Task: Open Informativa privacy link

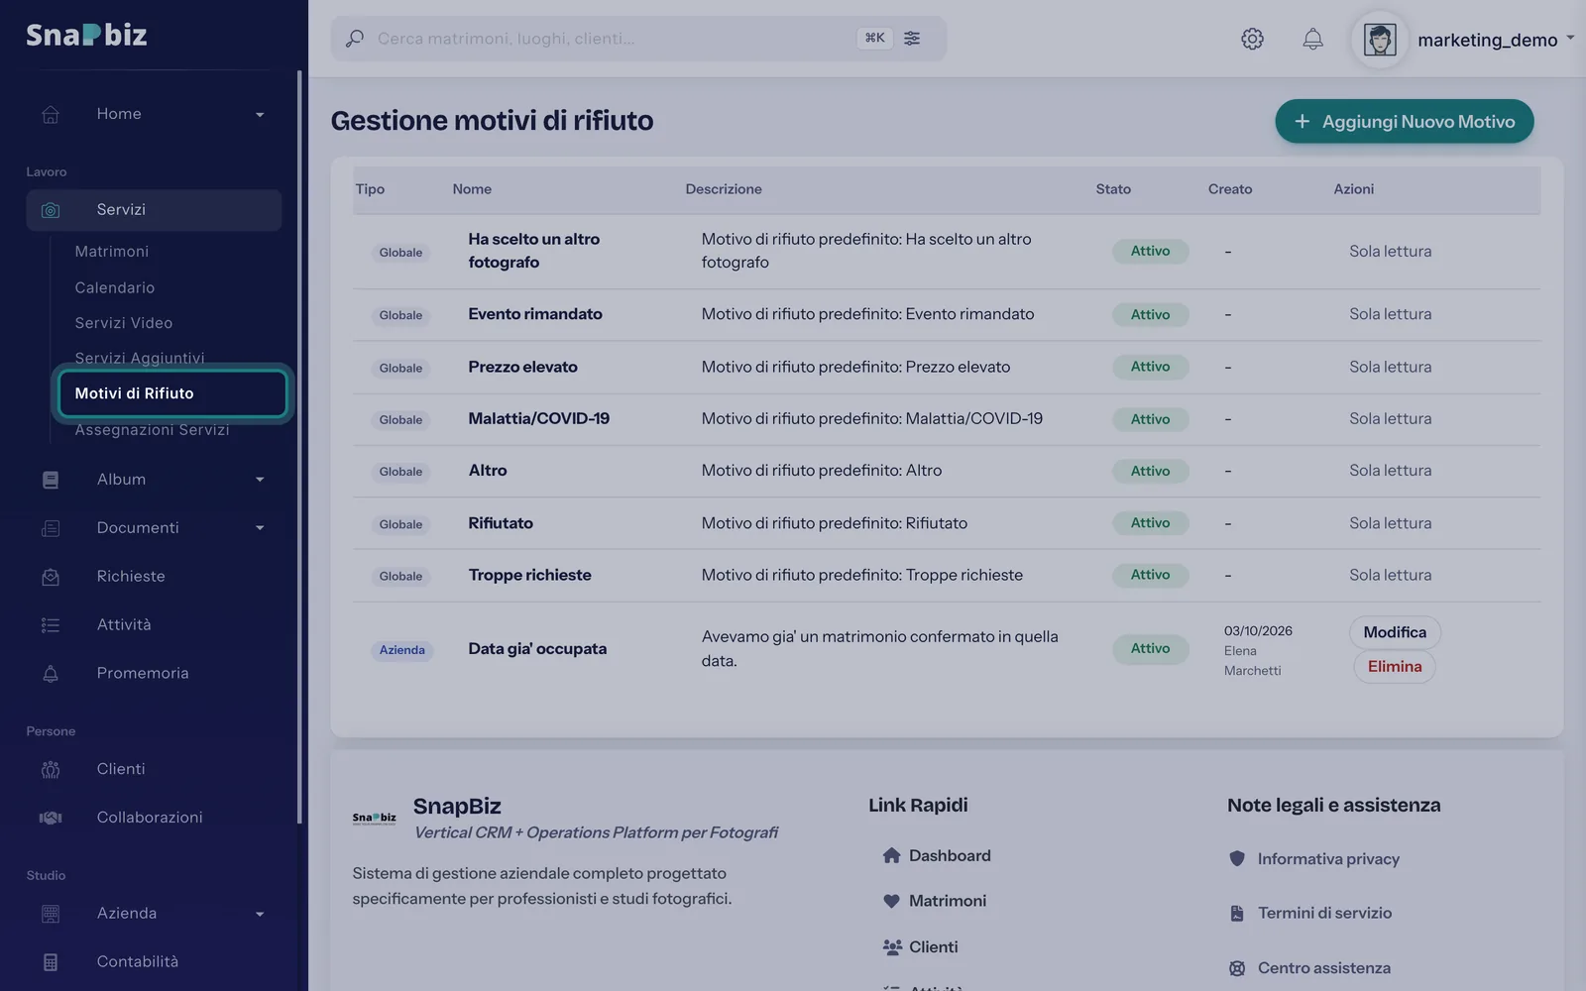Action: click(1314, 859)
